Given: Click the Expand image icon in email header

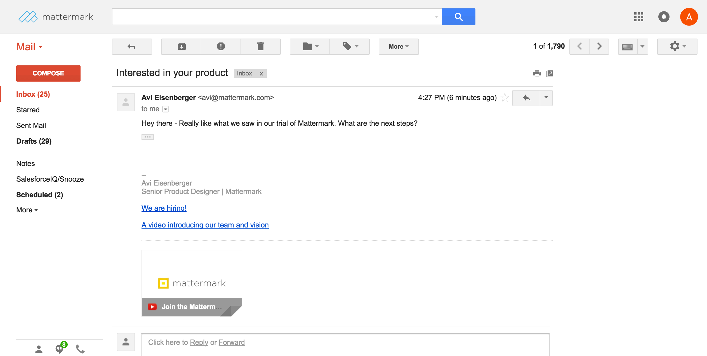Looking at the screenshot, I should coord(550,73).
